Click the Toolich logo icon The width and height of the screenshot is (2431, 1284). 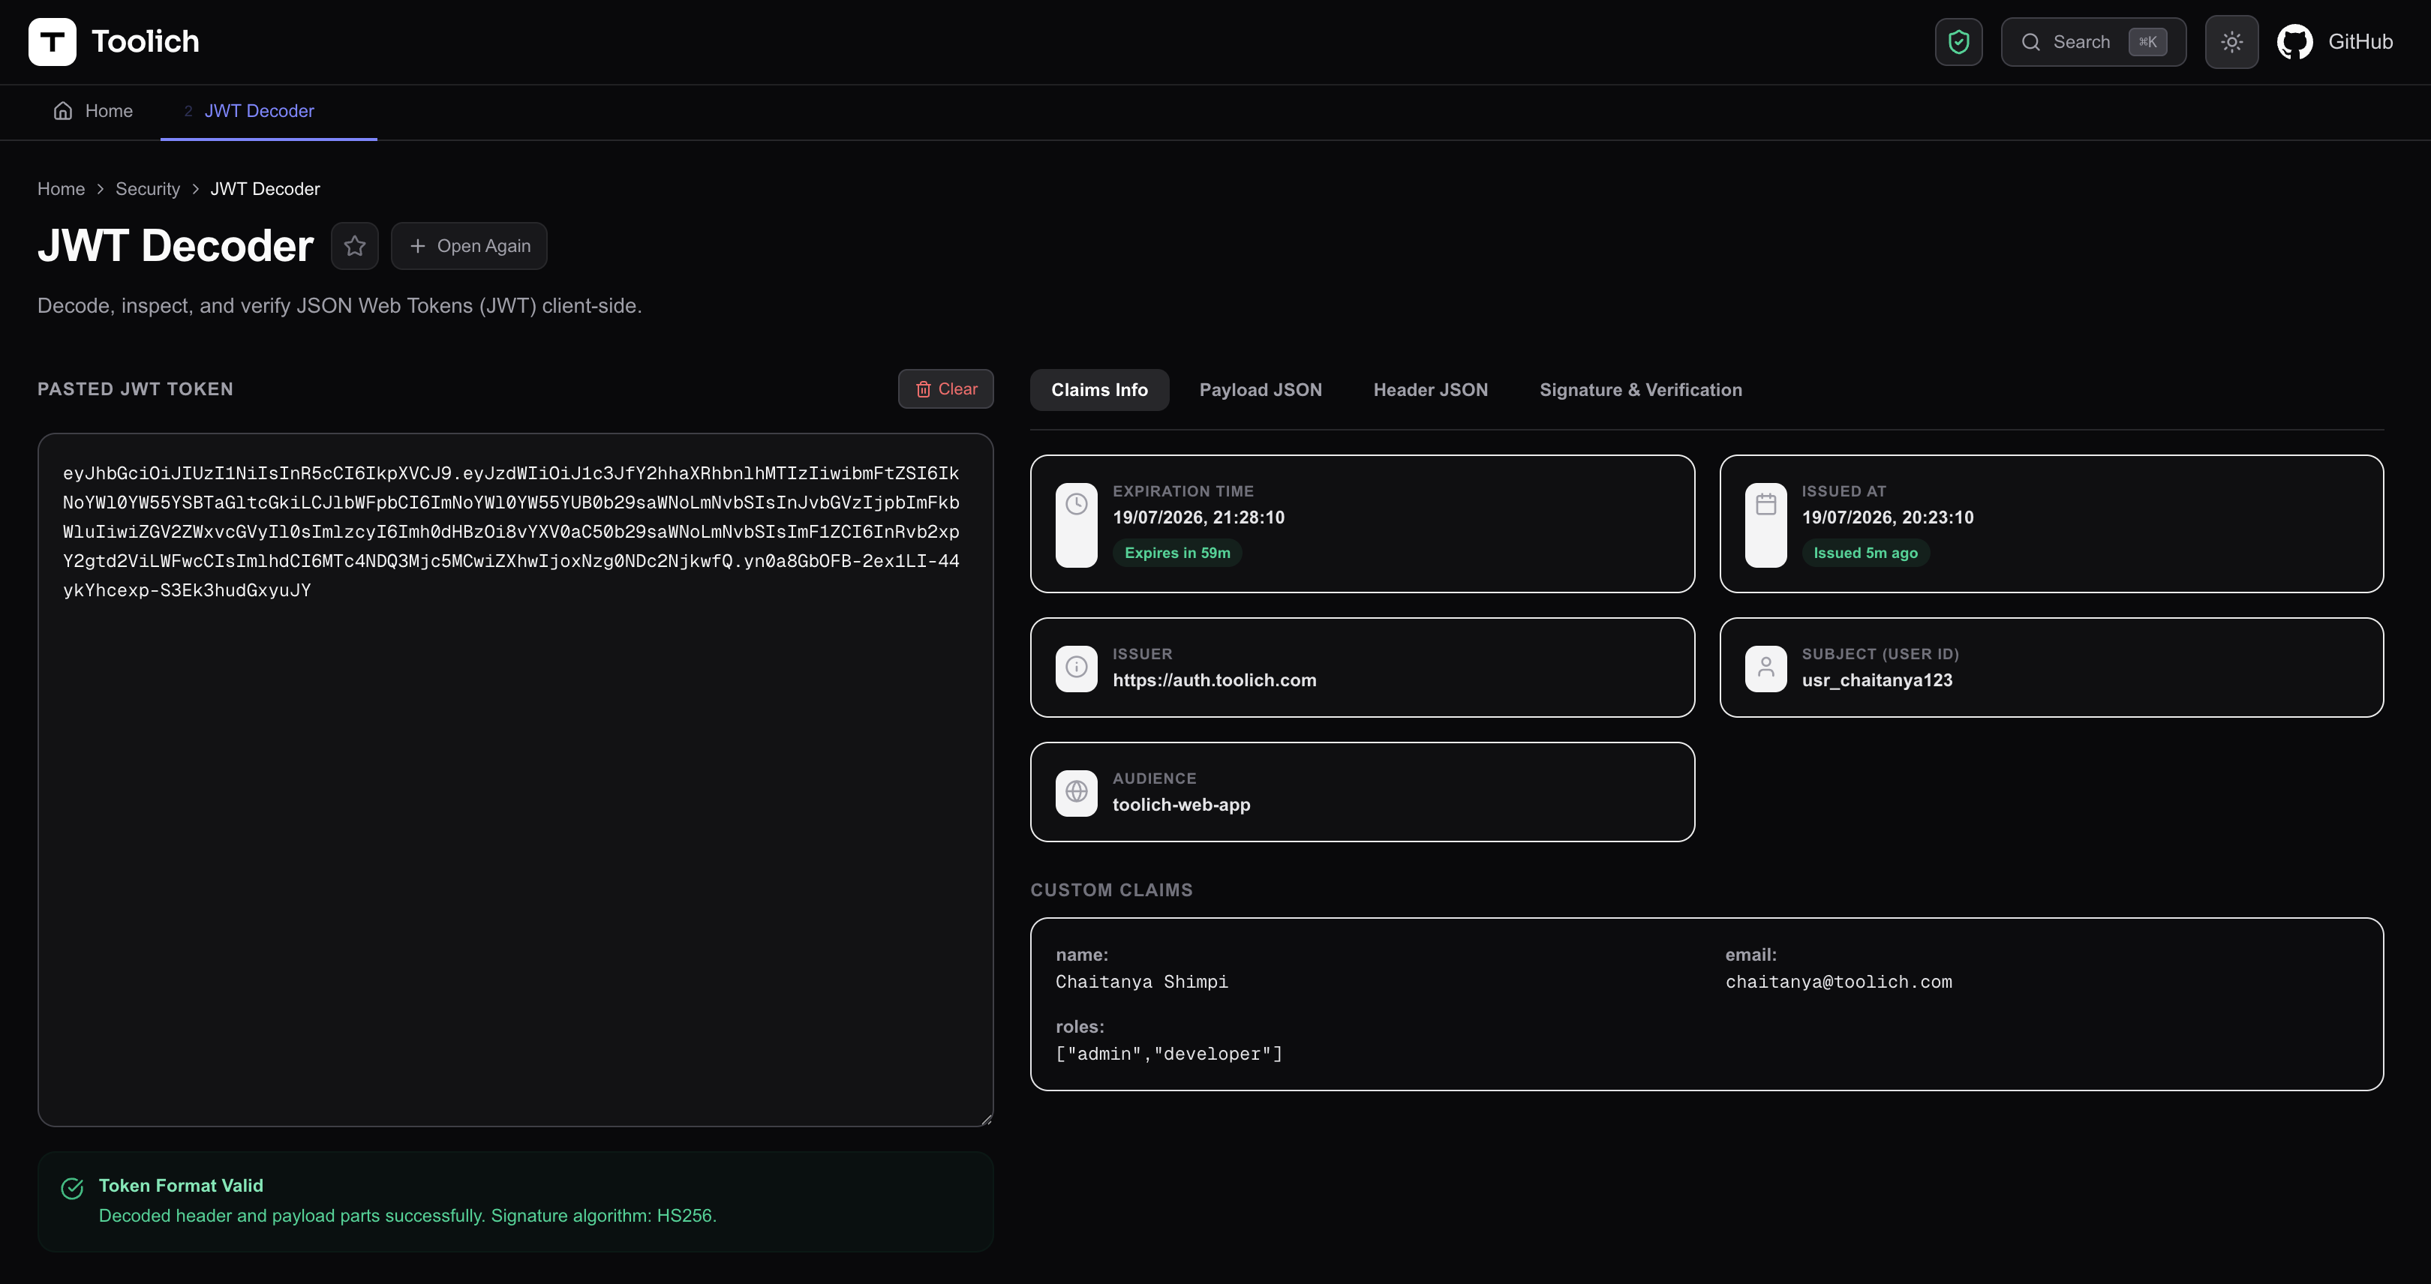pyautogui.click(x=52, y=41)
